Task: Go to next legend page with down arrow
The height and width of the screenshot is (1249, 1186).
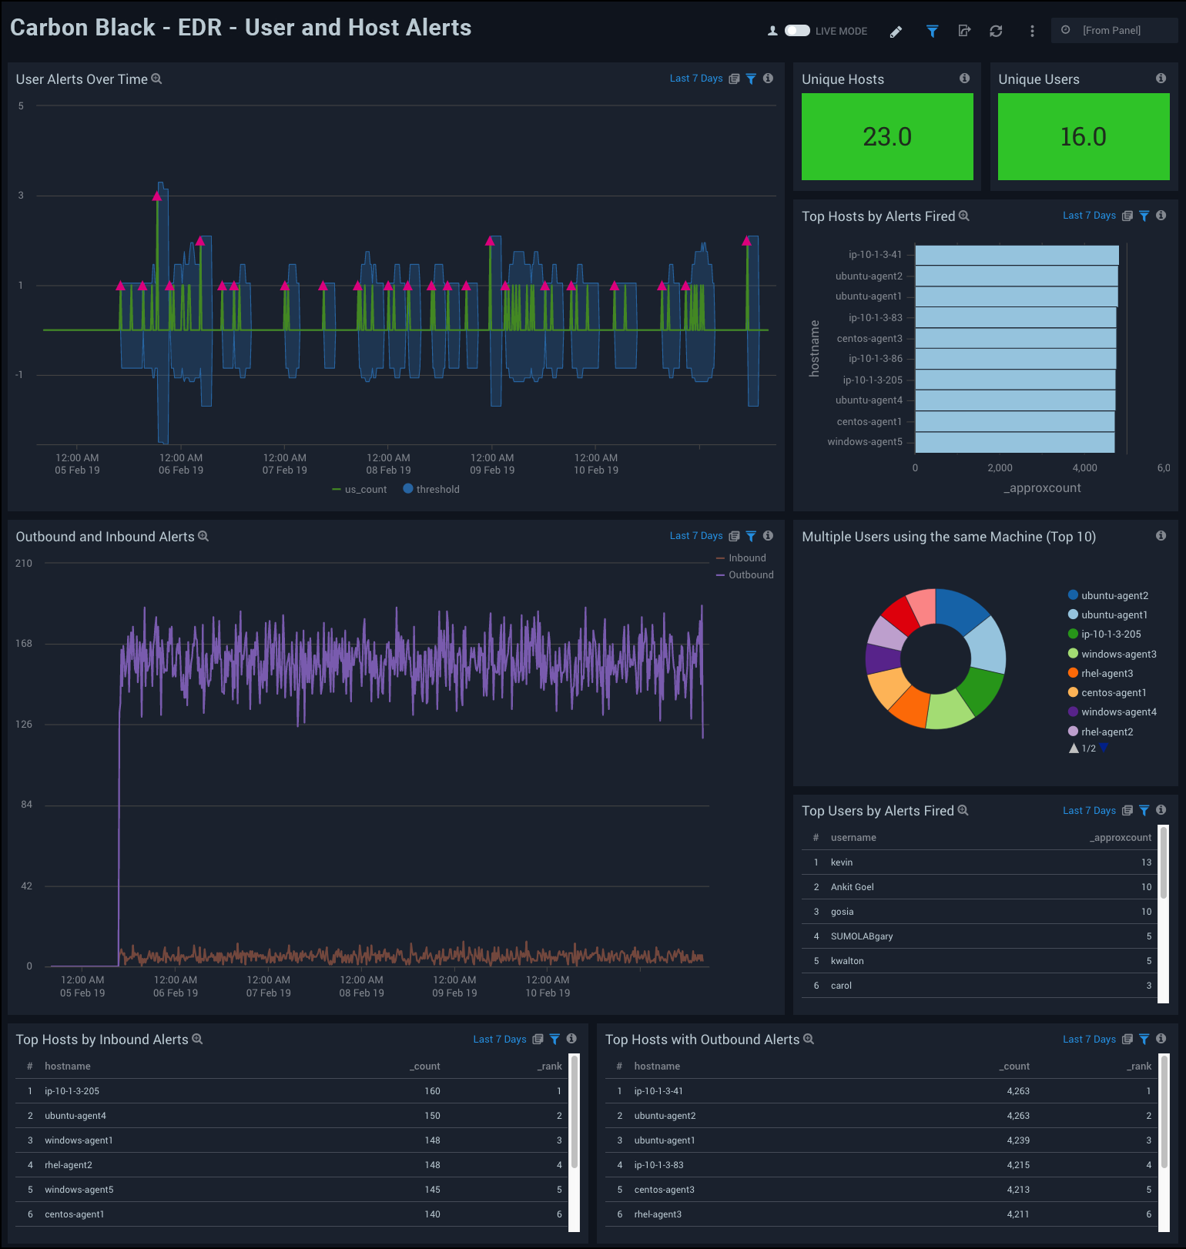Action: (1104, 748)
